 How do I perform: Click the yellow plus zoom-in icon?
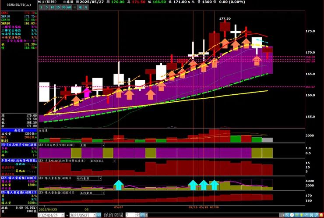click(302, 215)
